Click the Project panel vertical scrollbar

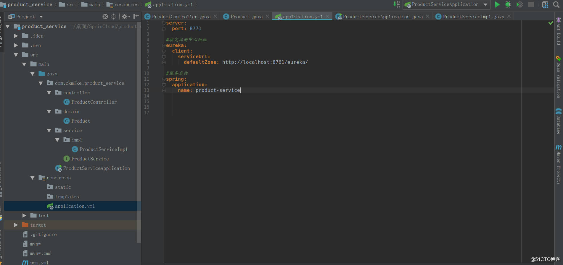point(139,133)
